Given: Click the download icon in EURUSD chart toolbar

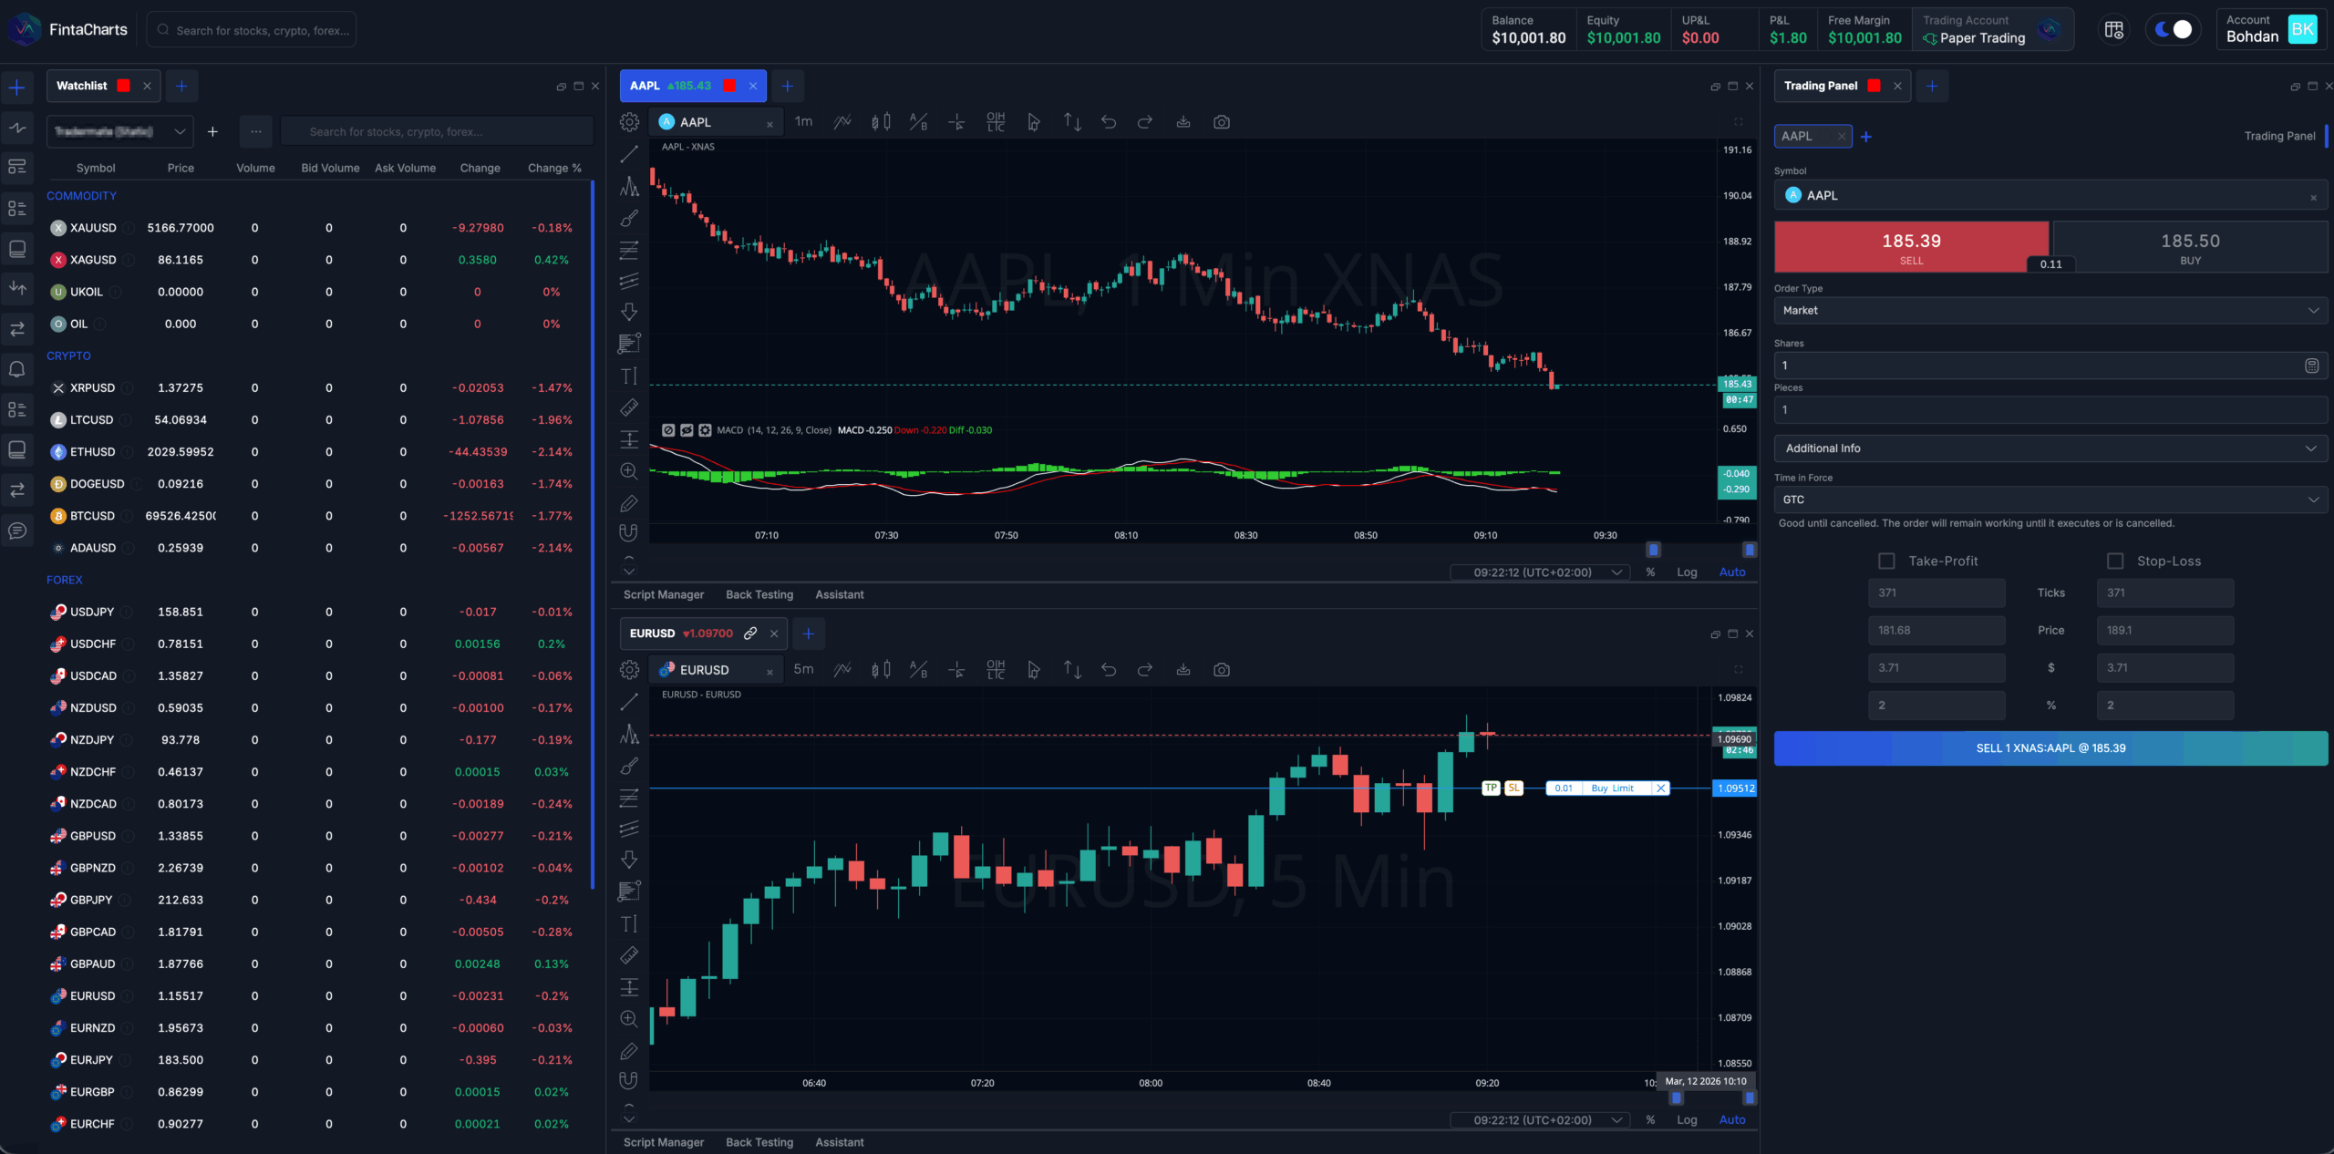Looking at the screenshot, I should pyautogui.click(x=1183, y=670).
